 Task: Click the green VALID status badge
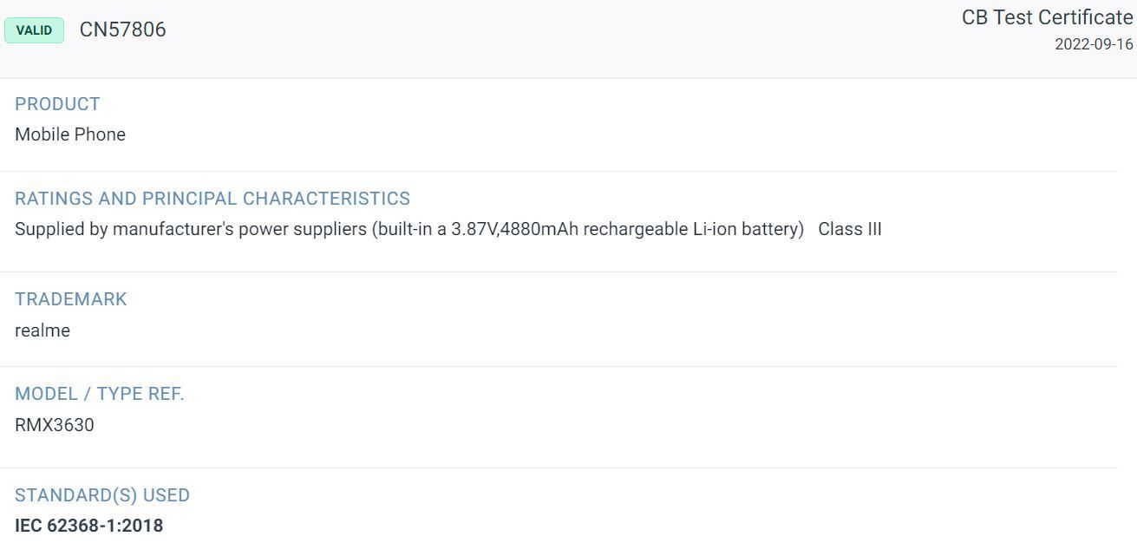34,30
